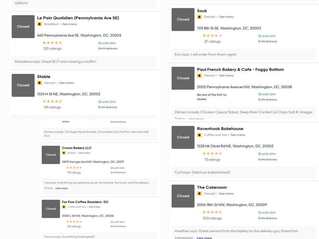This screenshot has width=319, height=239.
Task: Expand Paul French Bakery dishes list
Action: [x=196, y=119]
